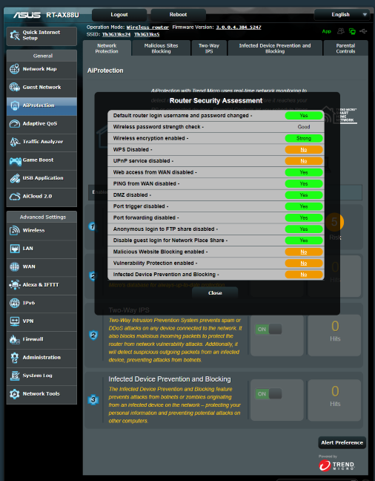This screenshot has height=481, width=375.
Task: Click the VPN icon
Action: click(14, 321)
